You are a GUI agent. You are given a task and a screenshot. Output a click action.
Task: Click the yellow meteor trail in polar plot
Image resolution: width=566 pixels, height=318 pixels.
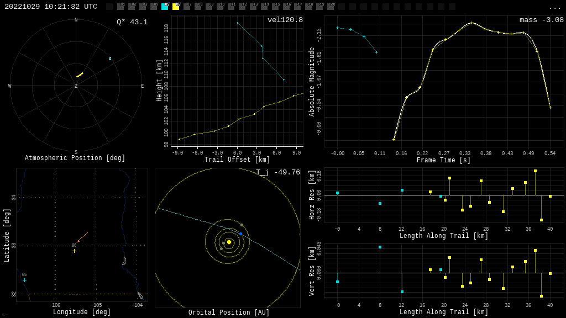coord(80,75)
